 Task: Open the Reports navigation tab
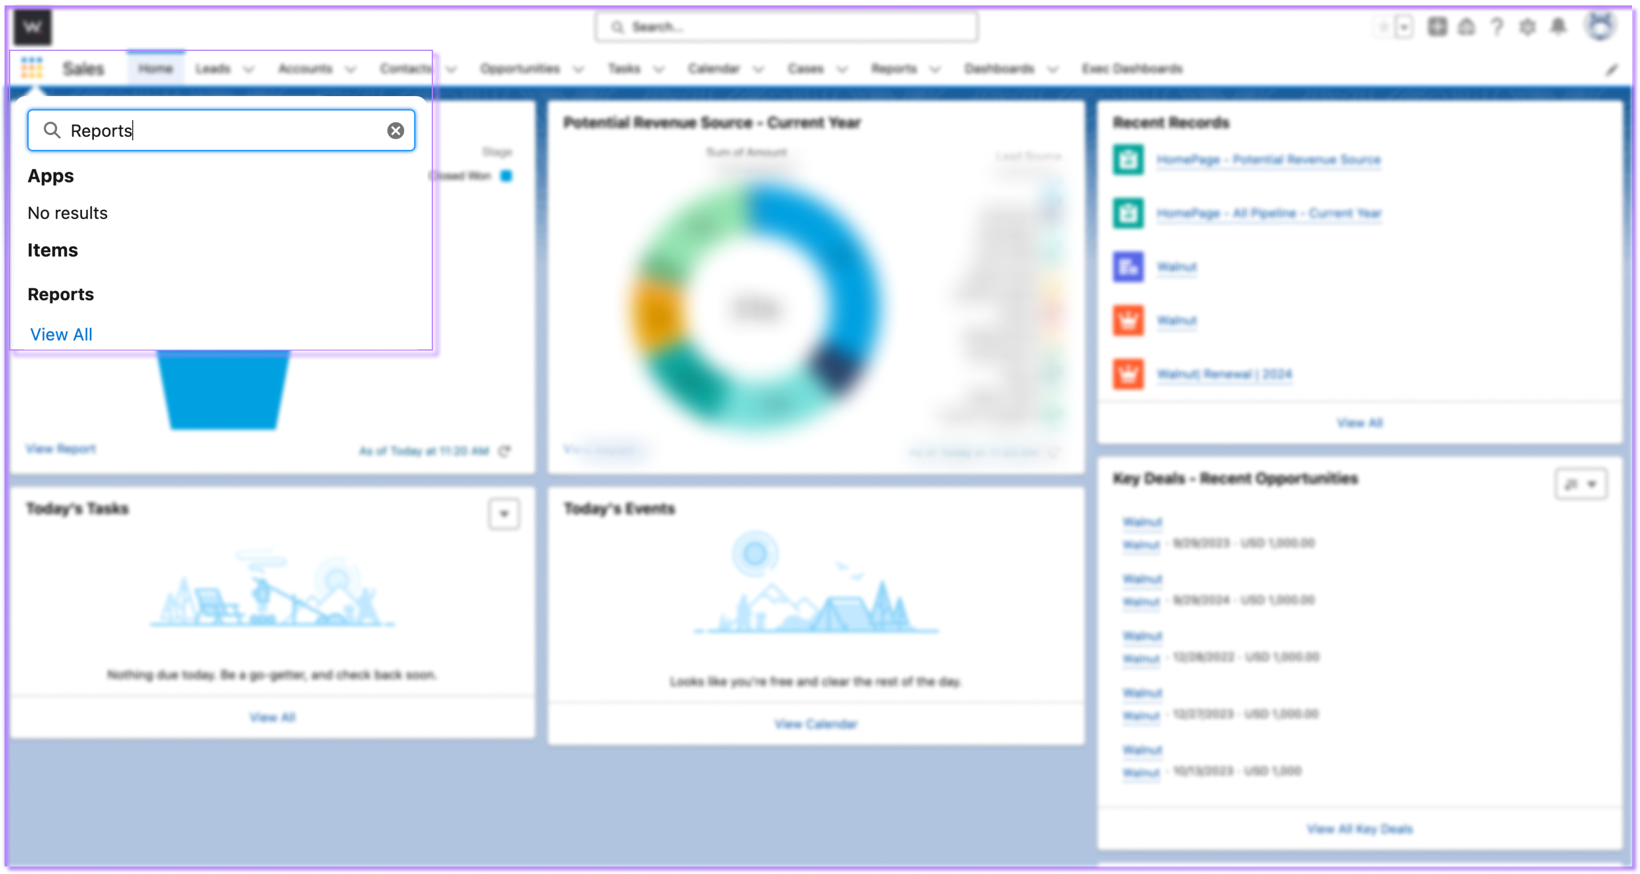(x=894, y=68)
